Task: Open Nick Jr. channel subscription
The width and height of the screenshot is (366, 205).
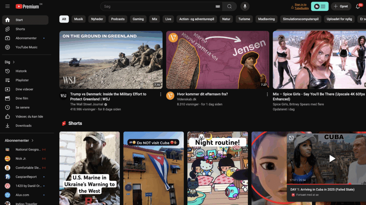Action: (25, 159)
